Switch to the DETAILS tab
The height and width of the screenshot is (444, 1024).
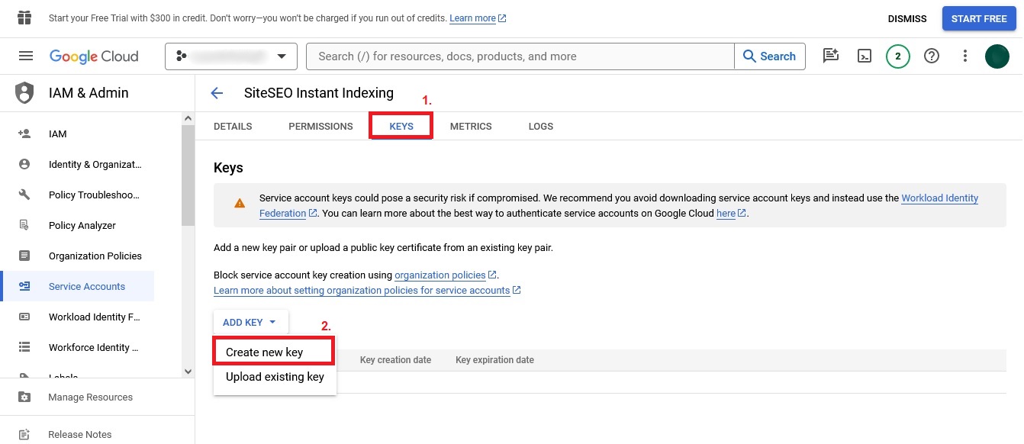pyautogui.click(x=233, y=126)
